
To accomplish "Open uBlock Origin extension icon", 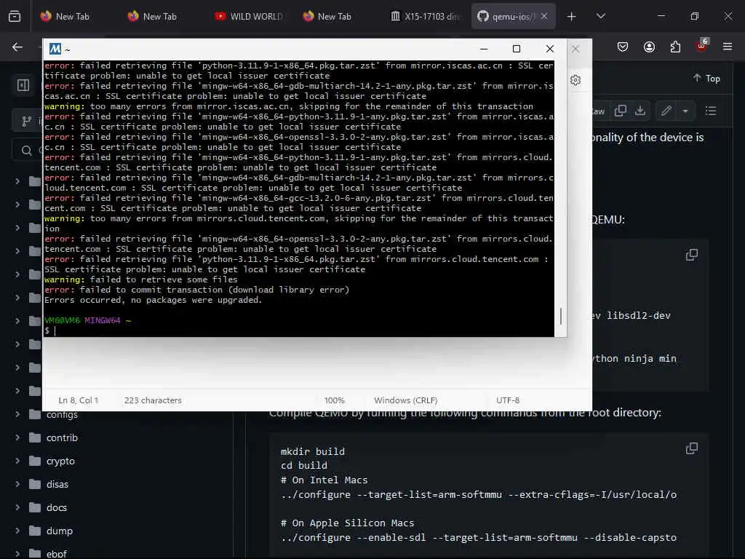I will [x=701, y=46].
